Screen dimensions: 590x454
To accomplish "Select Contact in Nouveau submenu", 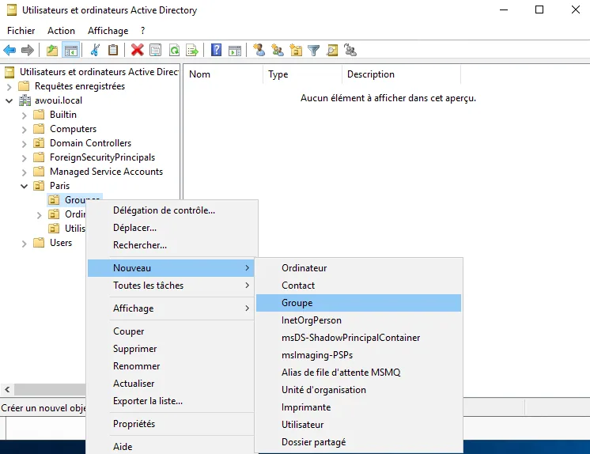I will (358, 286).
